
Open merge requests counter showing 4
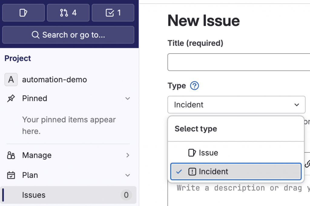(x=68, y=13)
